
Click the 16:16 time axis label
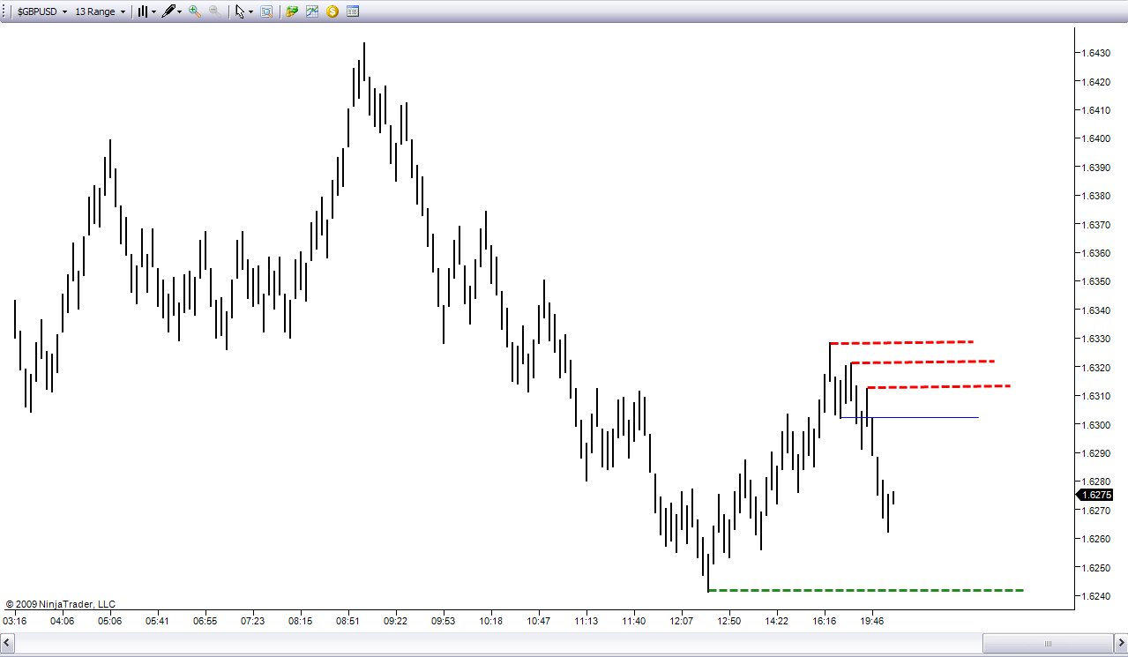pos(825,621)
